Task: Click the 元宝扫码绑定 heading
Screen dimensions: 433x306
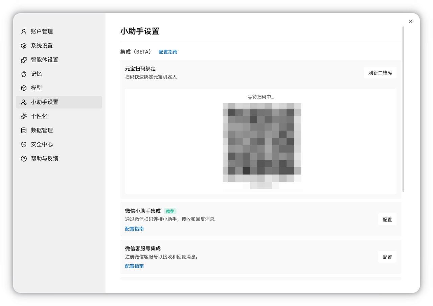Action: point(140,69)
